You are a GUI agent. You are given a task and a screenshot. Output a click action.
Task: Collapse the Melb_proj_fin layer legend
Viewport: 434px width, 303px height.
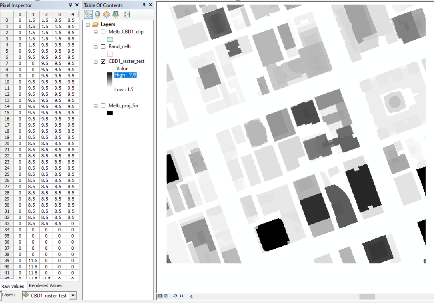click(96, 106)
